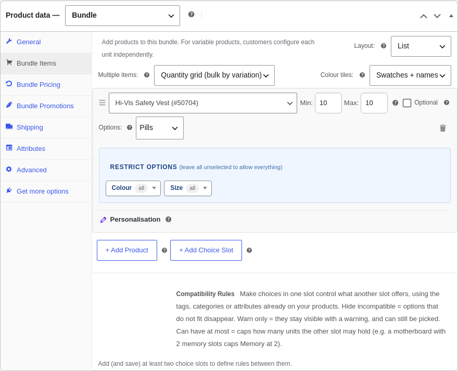Collapse the Product data panel triangle
The height and width of the screenshot is (371, 458).
[x=451, y=16]
